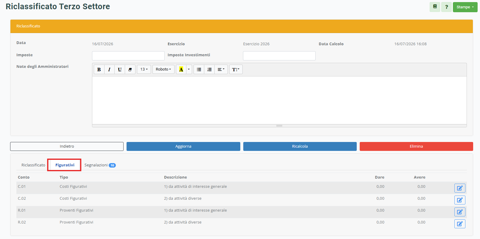Click the '16/07/2026 16:08' calculation date
Screen dimensions: 480x239
pyautogui.click(x=410, y=44)
